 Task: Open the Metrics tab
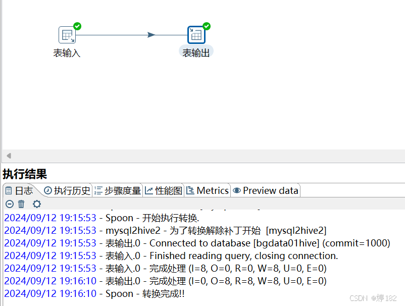[x=208, y=190]
